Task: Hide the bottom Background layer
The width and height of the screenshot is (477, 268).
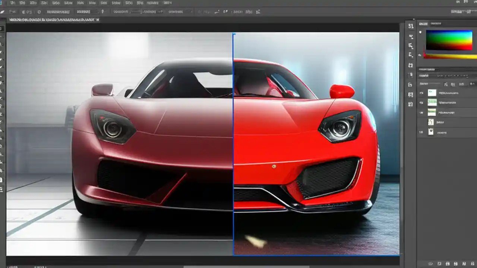Action: coord(421,131)
